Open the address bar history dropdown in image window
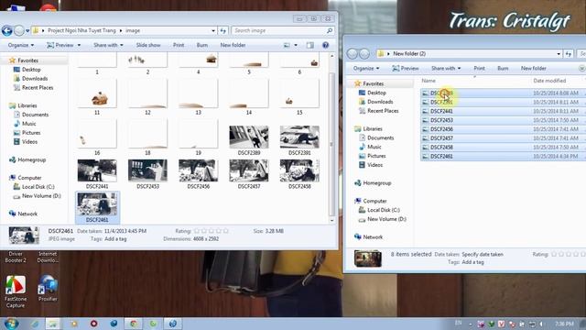586x330 pixels. click(x=213, y=30)
